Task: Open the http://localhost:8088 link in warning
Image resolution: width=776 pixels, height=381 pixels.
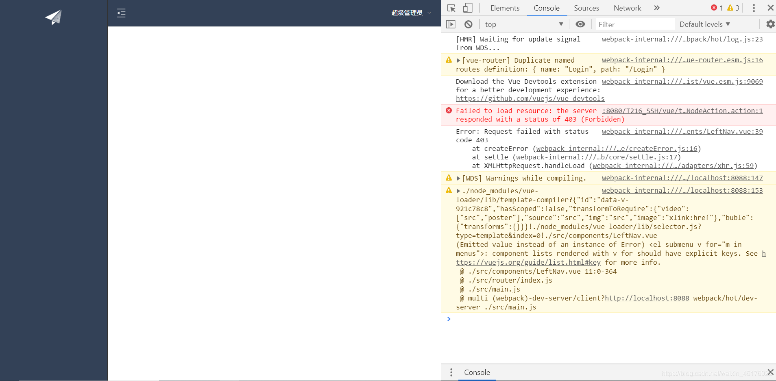Action: click(x=647, y=298)
